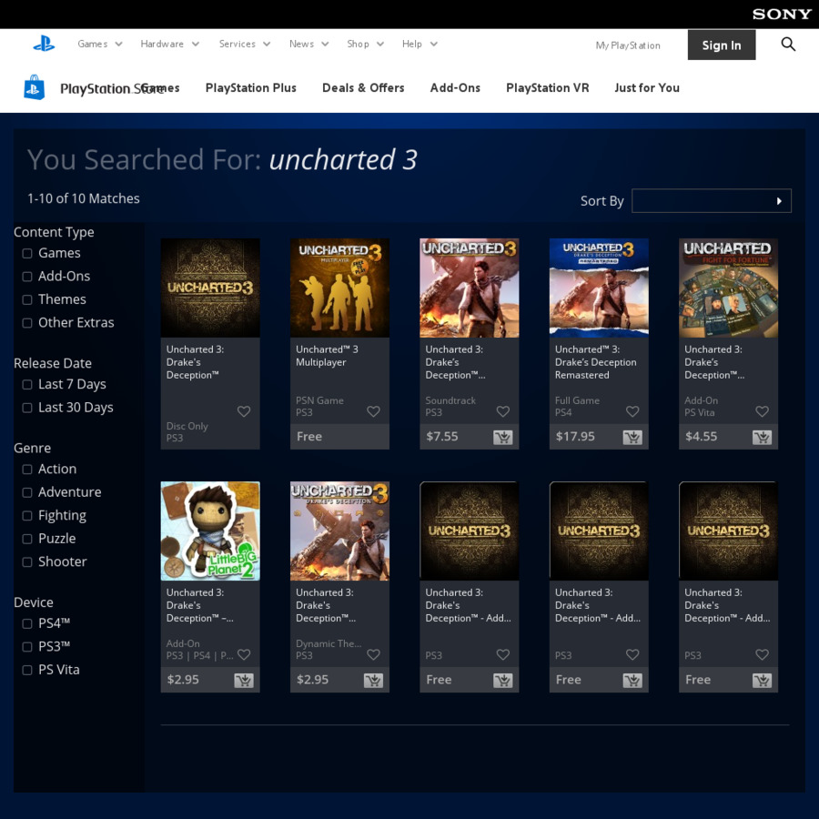Select the Action genre checkbox

[27, 469]
